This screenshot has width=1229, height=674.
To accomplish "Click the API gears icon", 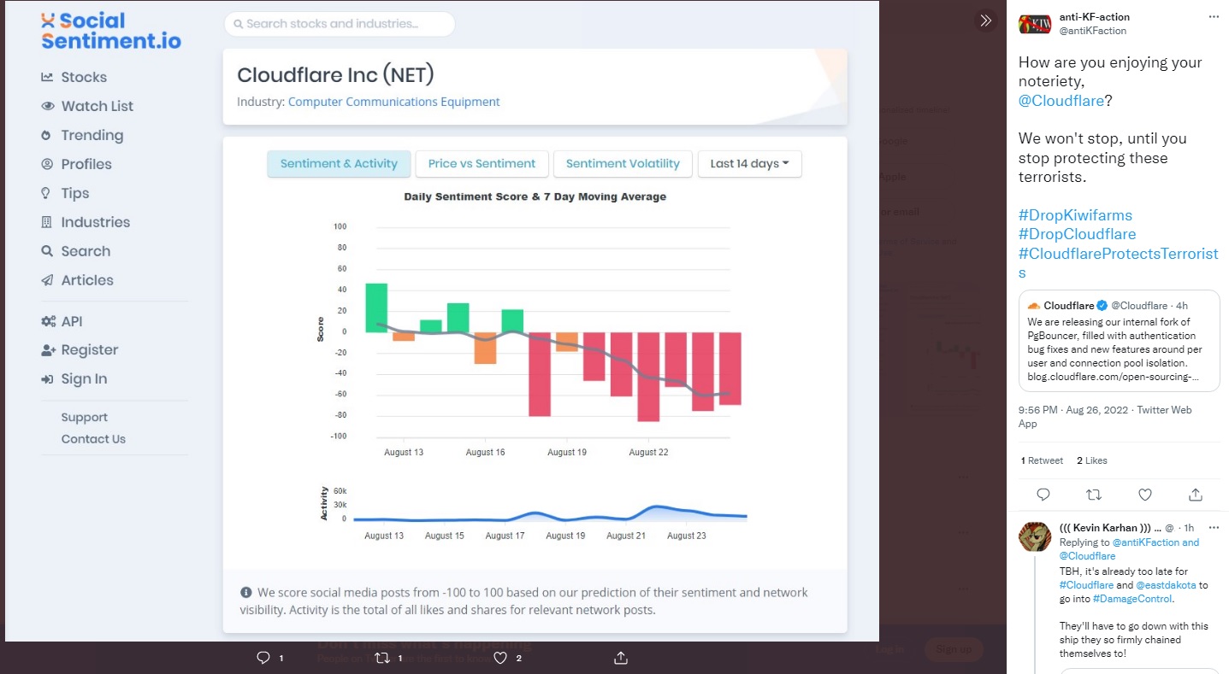I will [x=48, y=321].
